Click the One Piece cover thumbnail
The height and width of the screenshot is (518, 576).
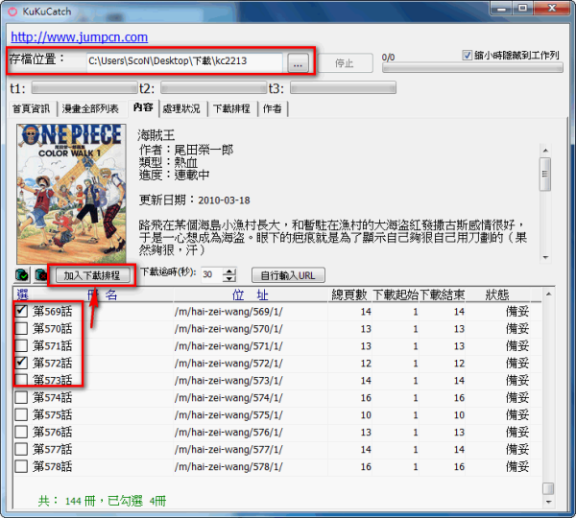pos(71,194)
